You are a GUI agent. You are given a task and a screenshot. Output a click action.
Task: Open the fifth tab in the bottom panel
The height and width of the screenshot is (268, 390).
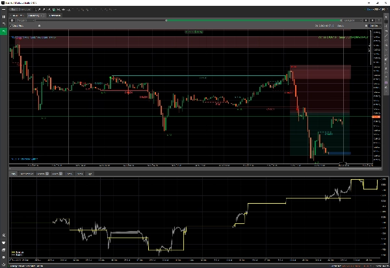pos(70,174)
